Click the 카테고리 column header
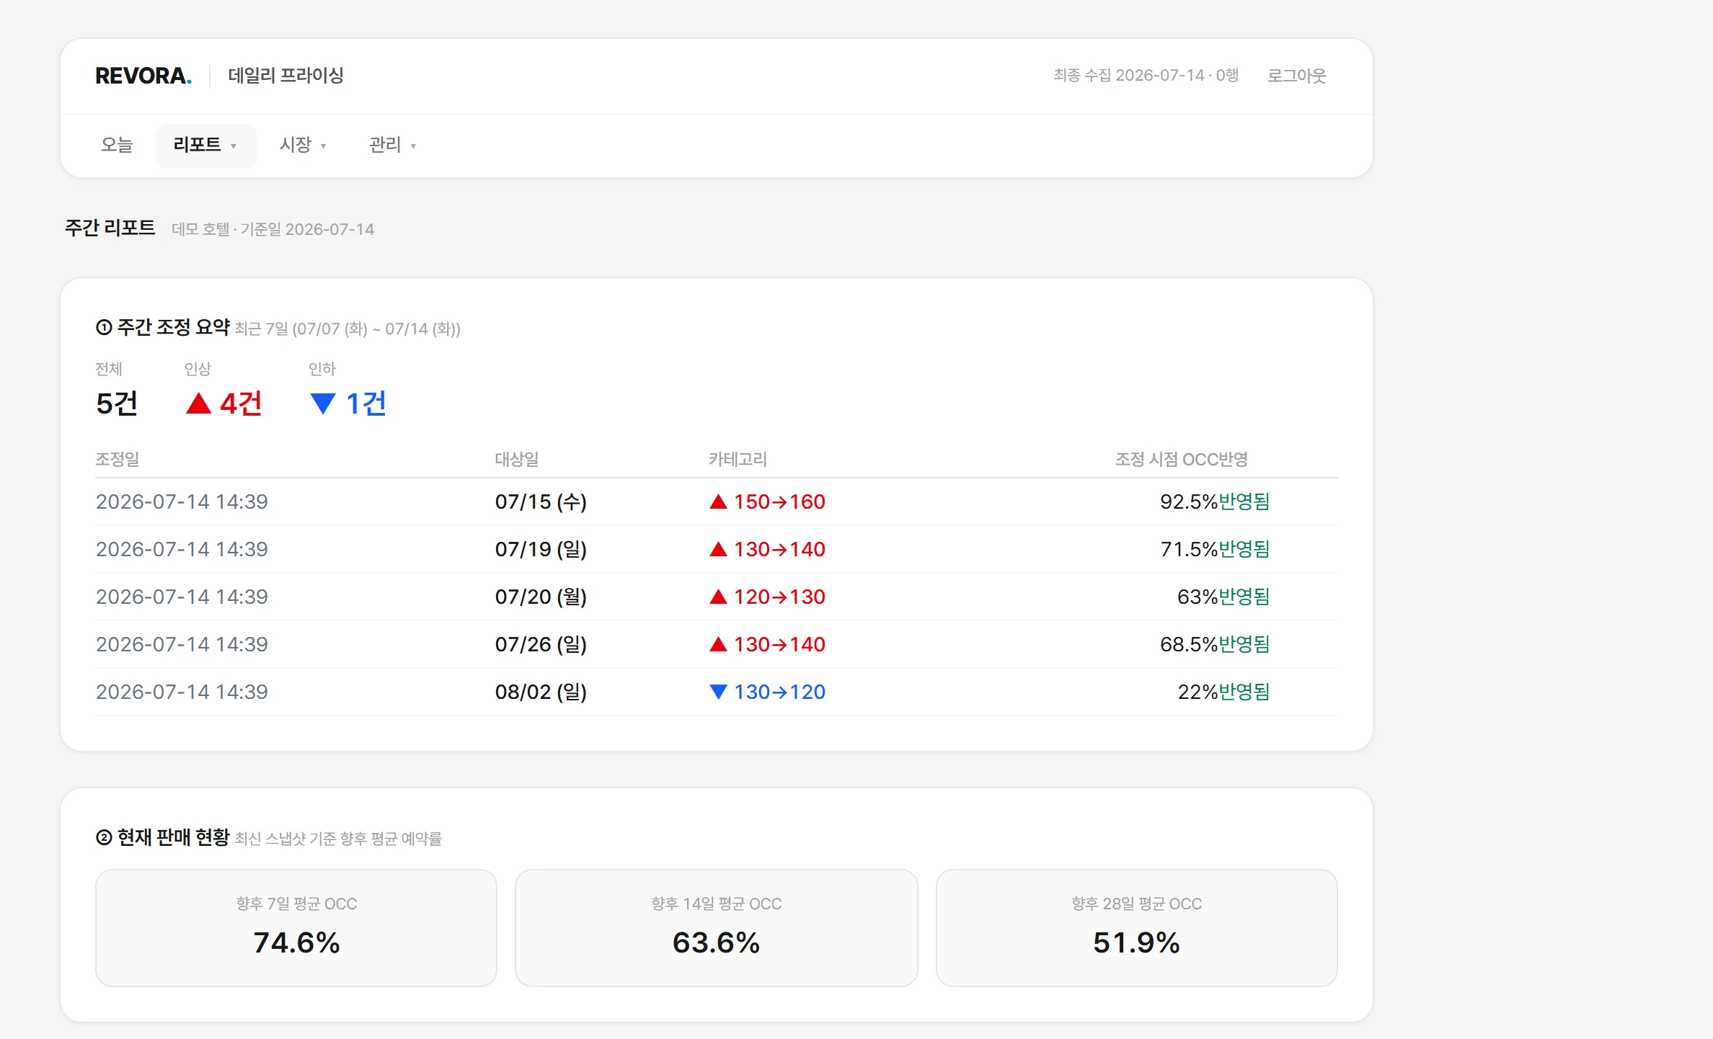 pos(738,459)
